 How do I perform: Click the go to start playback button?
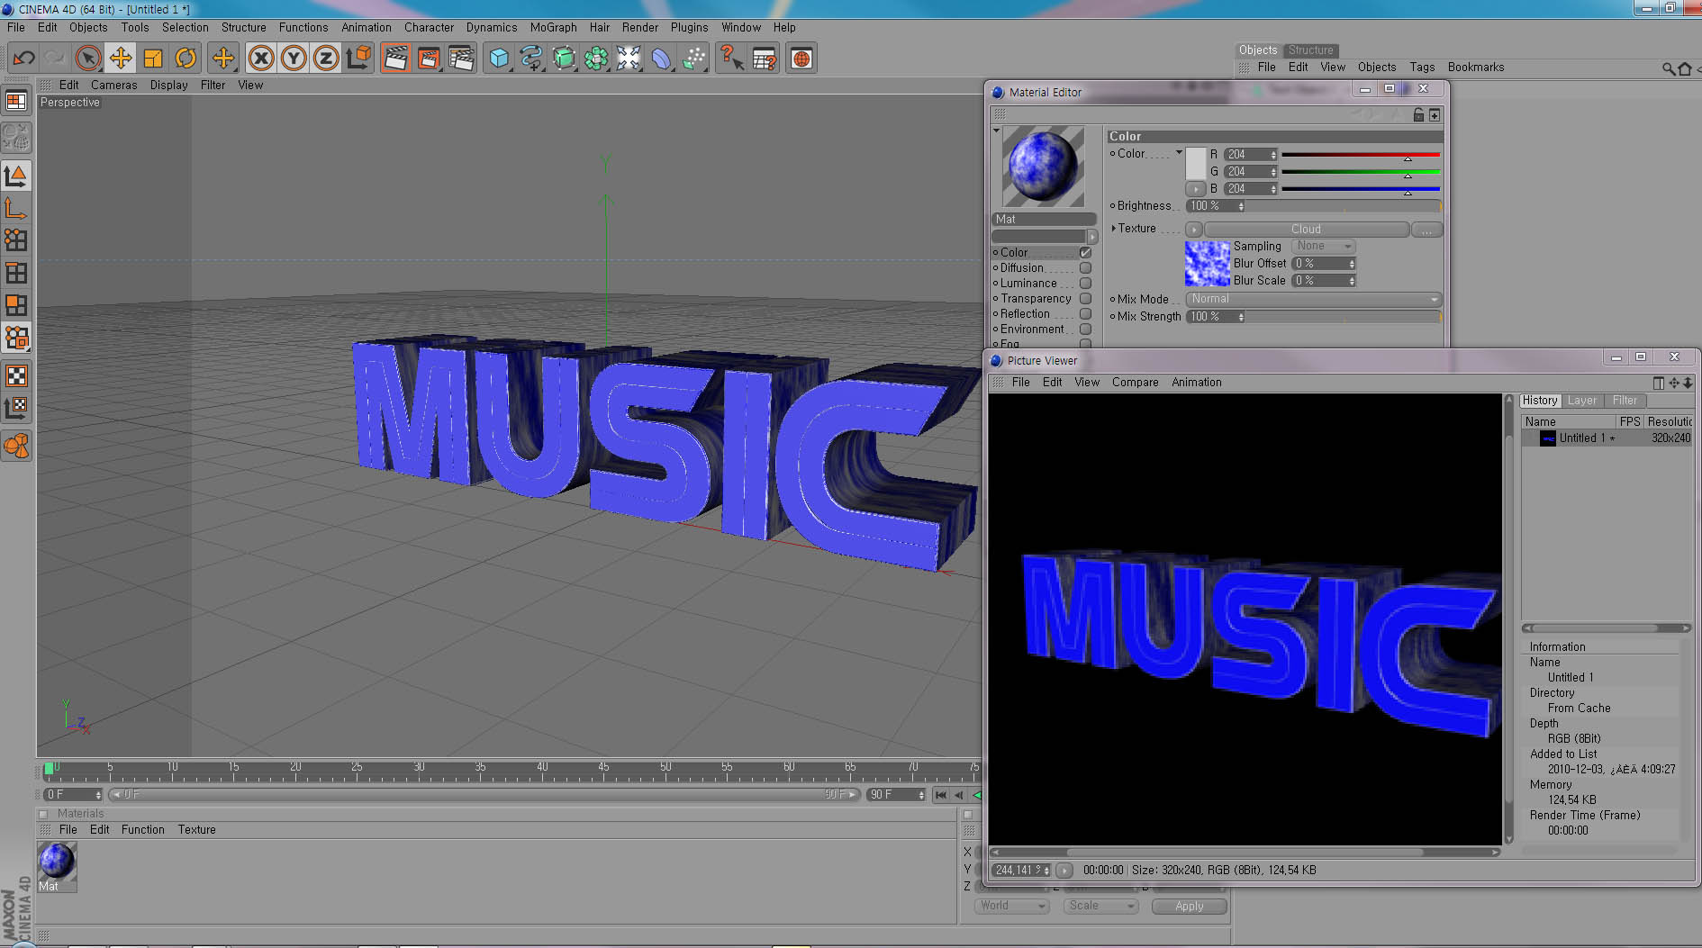pos(941,795)
